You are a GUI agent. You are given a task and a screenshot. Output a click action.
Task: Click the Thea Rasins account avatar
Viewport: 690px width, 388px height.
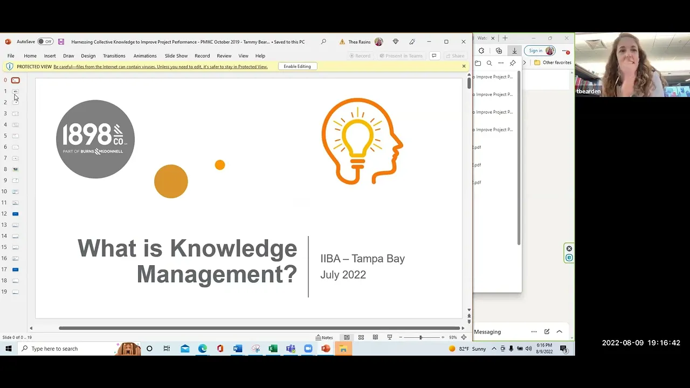378,41
